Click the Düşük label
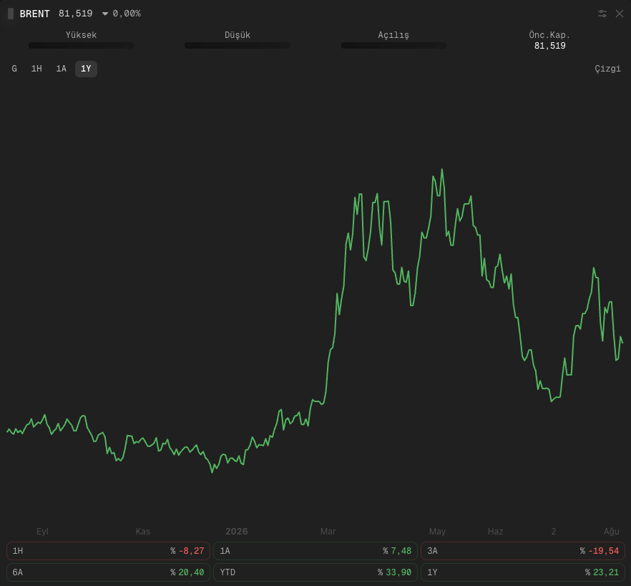631x586 pixels. pyautogui.click(x=238, y=35)
